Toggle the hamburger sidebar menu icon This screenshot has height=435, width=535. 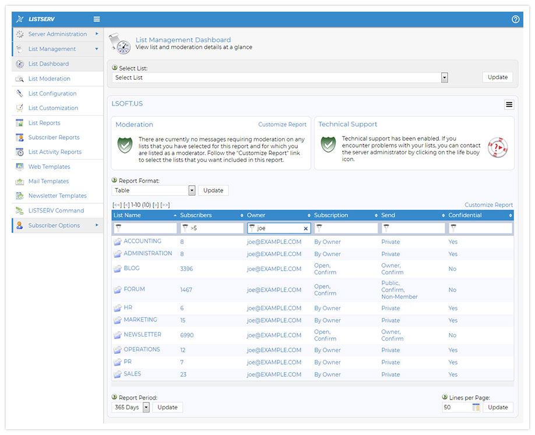[97, 19]
